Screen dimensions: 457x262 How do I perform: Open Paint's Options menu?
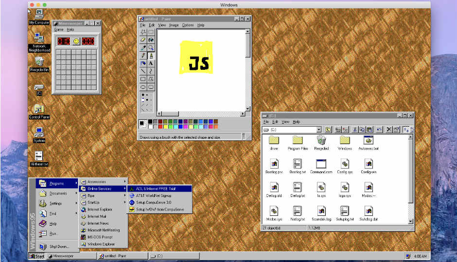188,25
